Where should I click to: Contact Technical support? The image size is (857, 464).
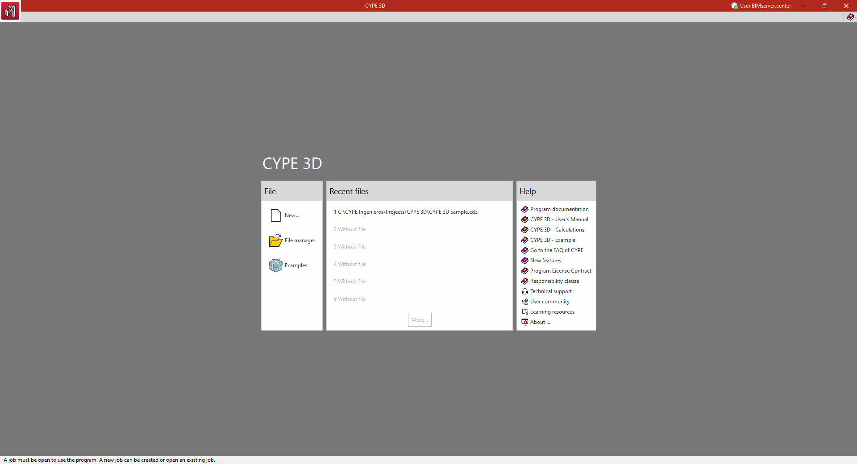(x=551, y=291)
